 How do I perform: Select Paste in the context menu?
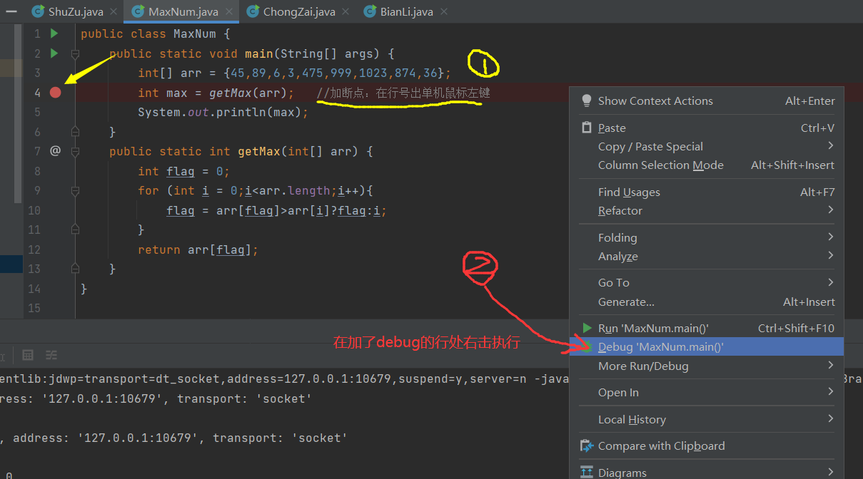click(707, 128)
